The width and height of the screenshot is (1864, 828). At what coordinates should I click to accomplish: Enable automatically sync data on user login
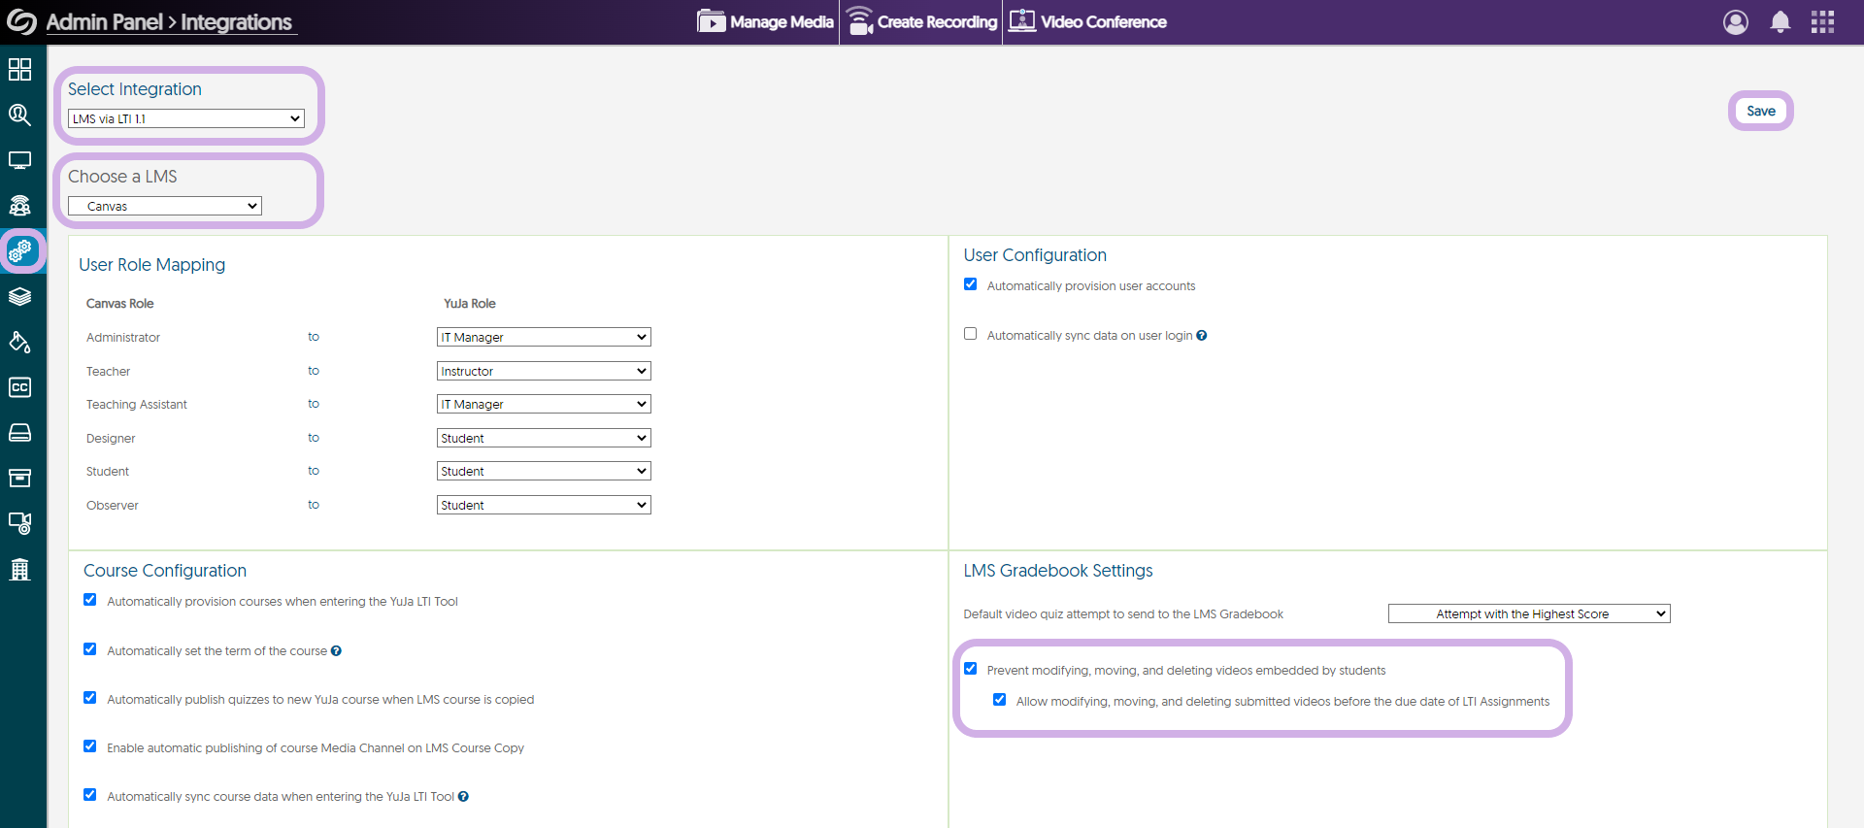[970, 334]
